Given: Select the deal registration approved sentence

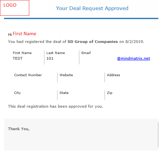Looking at the screenshot, I should [x=55, y=106].
